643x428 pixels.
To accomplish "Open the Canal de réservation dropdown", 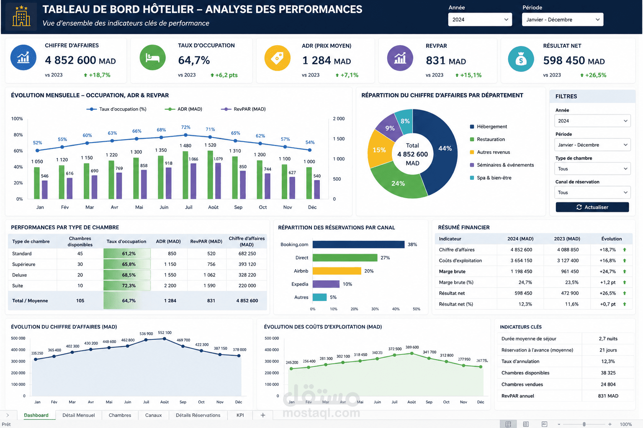I will tap(592, 193).
